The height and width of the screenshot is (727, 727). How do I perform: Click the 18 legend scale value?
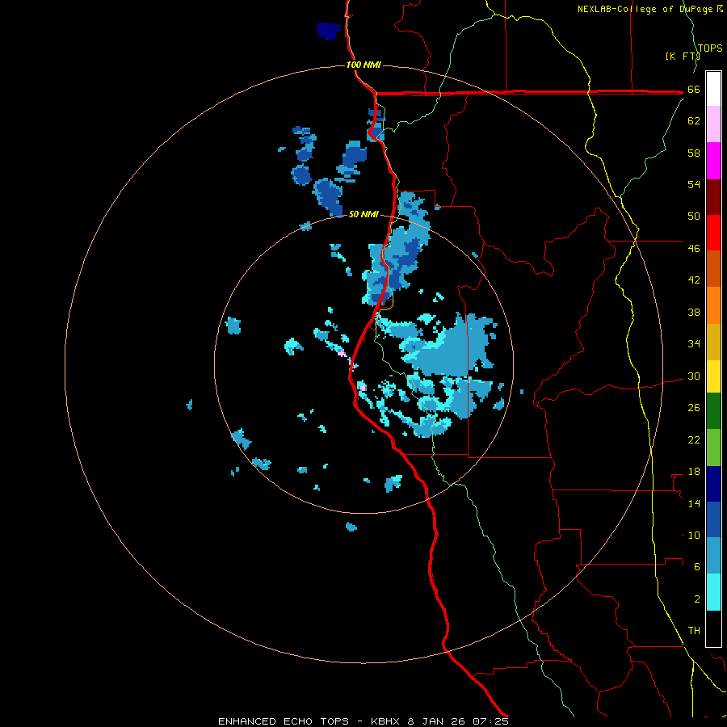[x=694, y=472]
